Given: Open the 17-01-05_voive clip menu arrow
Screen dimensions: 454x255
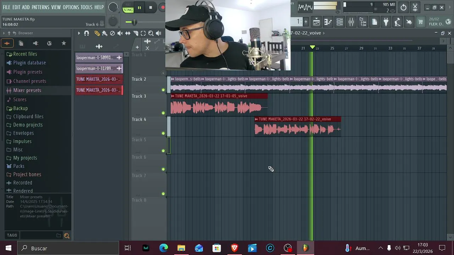Looking at the screenshot, I should (173, 96).
